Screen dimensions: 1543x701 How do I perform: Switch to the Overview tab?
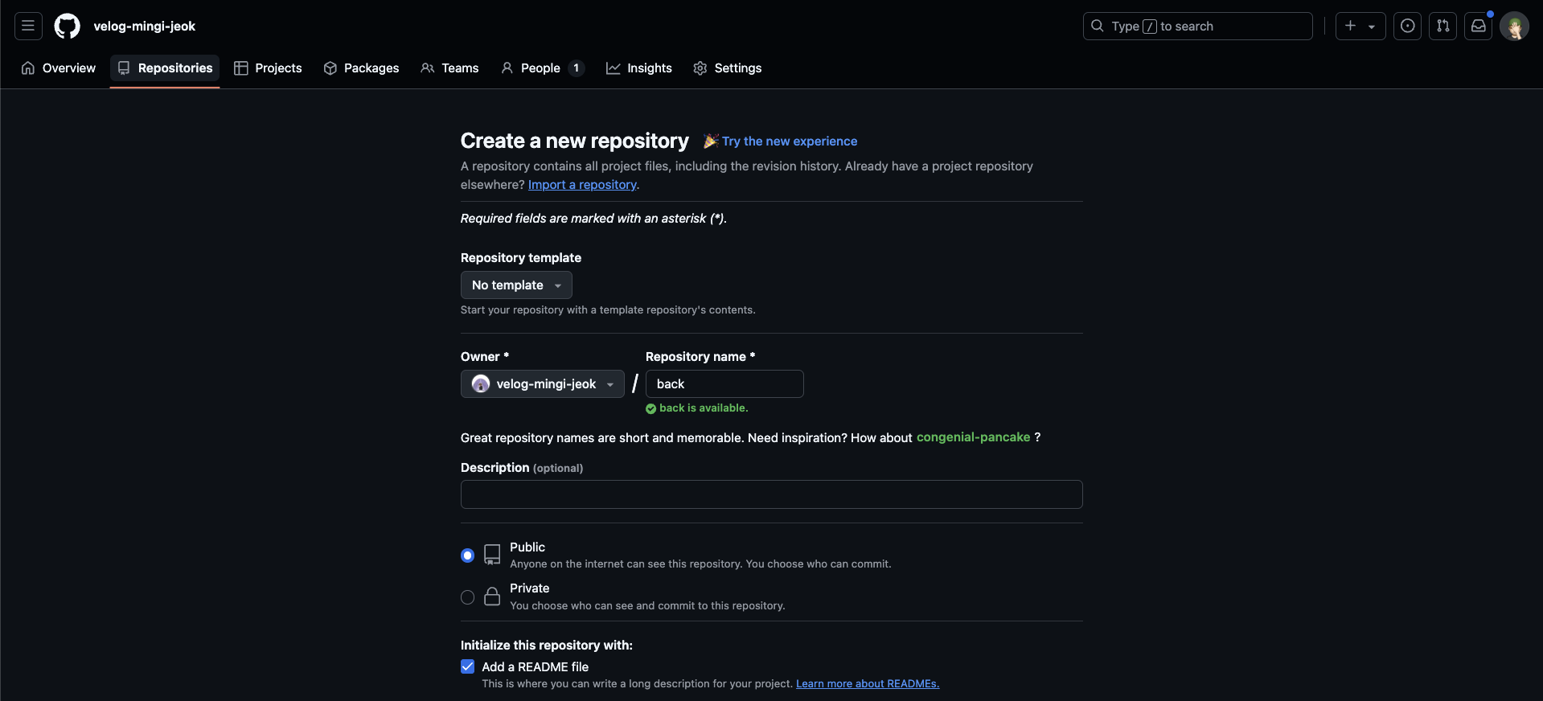(59, 68)
